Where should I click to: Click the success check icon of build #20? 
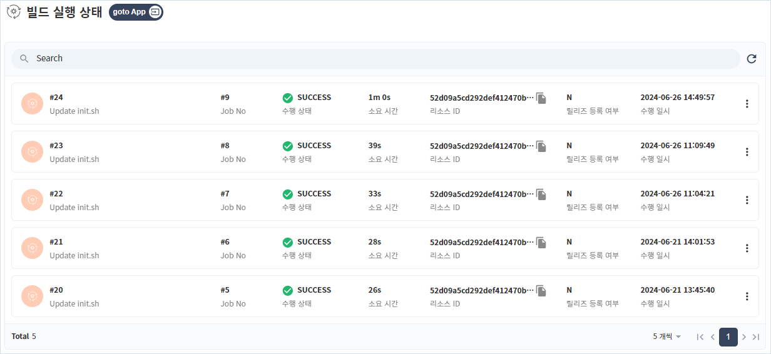[288, 290]
